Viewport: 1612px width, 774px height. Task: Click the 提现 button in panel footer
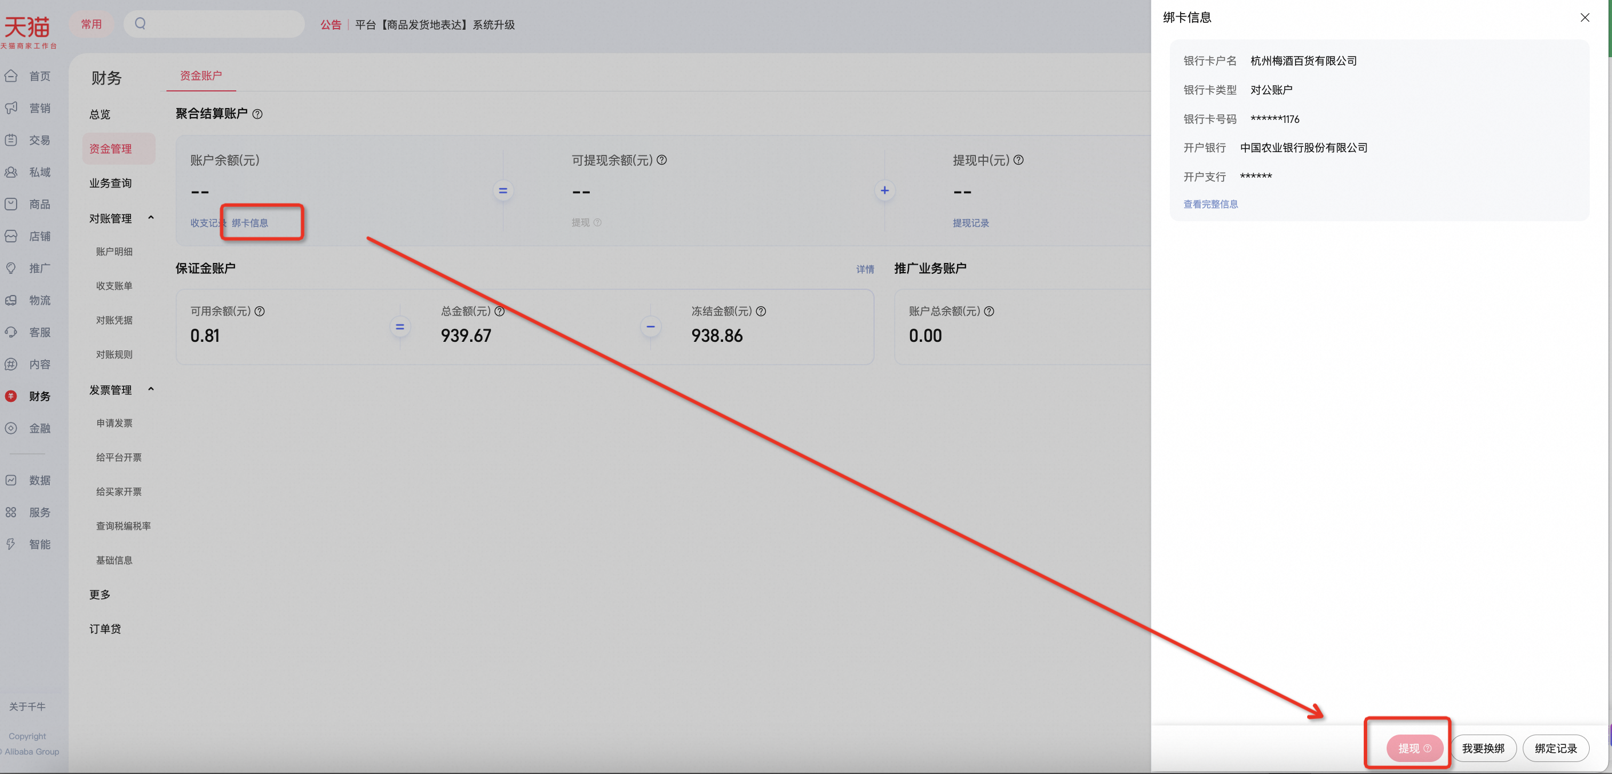point(1414,748)
